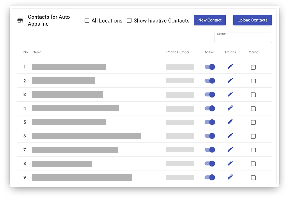
Task: Select row 8 for merging
Action: [x=253, y=164]
